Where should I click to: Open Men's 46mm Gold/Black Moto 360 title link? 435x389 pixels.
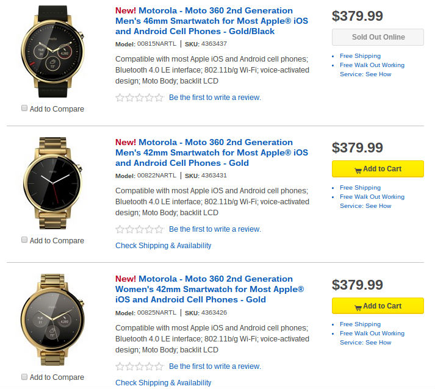point(211,21)
